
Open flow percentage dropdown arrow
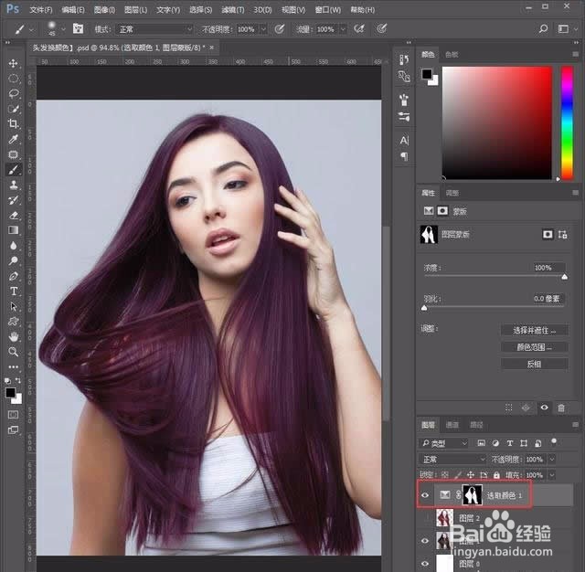pos(343,29)
